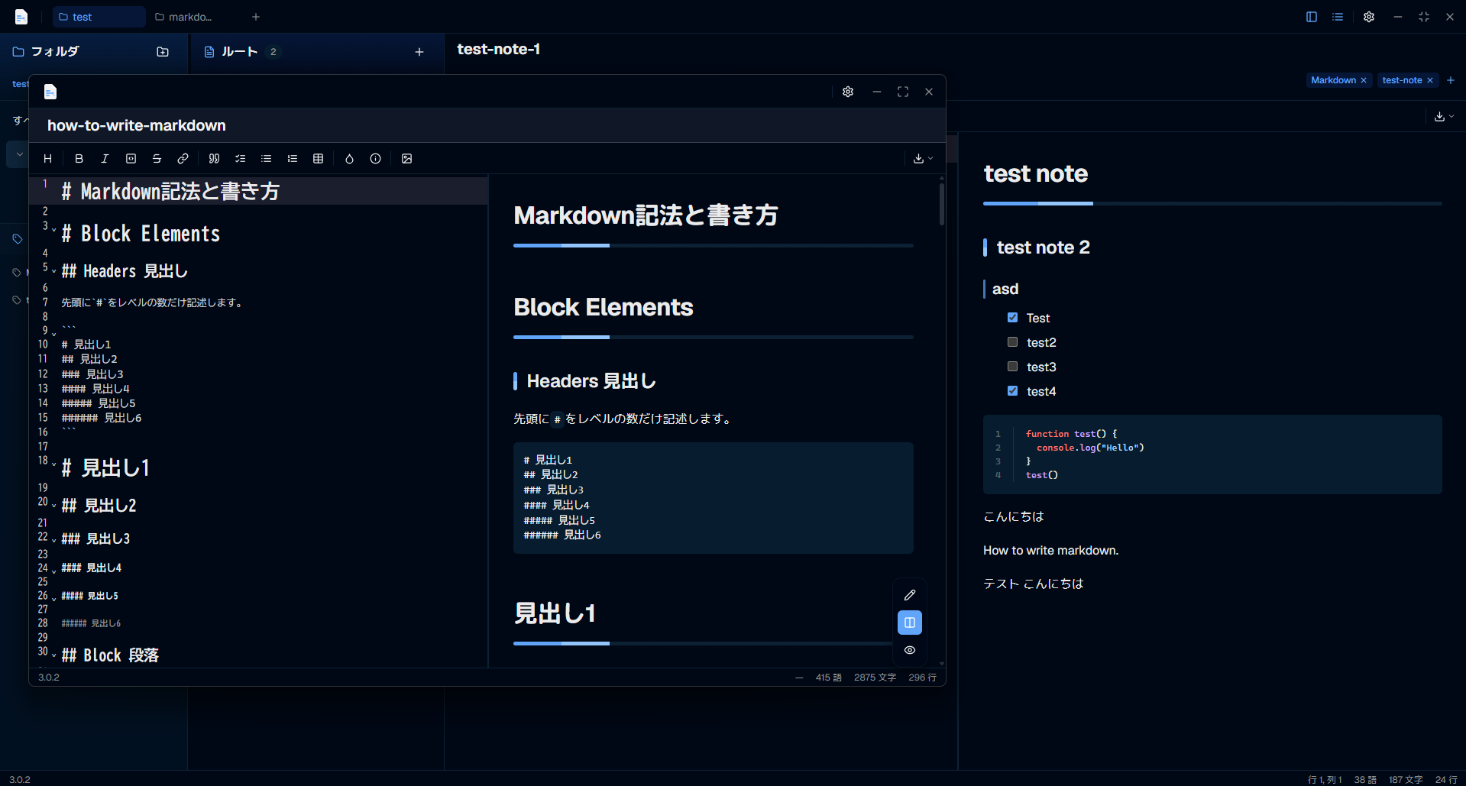Apply bold formatting from the editor toolbar
Image resolution: width=1466 pixels, height=786 pixels.
79,159
